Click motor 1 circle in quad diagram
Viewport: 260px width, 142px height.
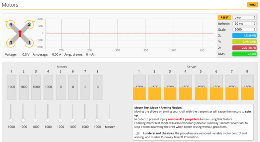(29, 43)
